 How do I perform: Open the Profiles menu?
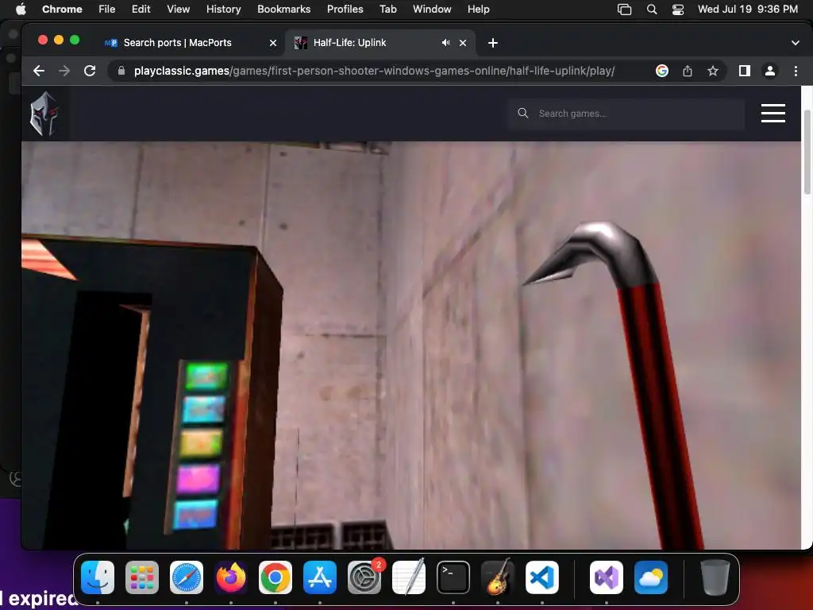[x=345, y=10]
